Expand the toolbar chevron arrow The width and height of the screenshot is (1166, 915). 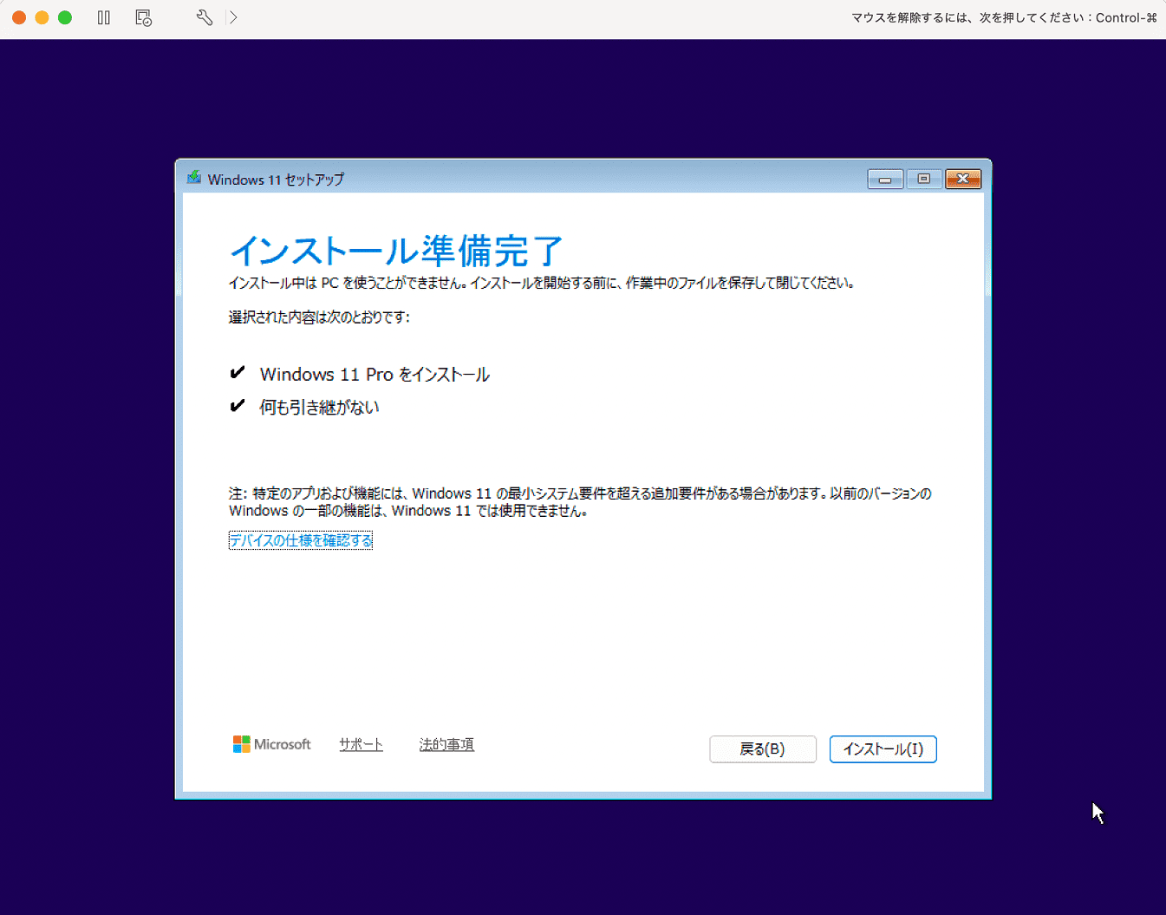233,17
